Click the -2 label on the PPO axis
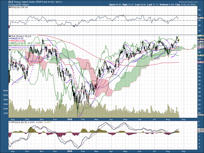The image size is (204, 153). click(199, 140)
